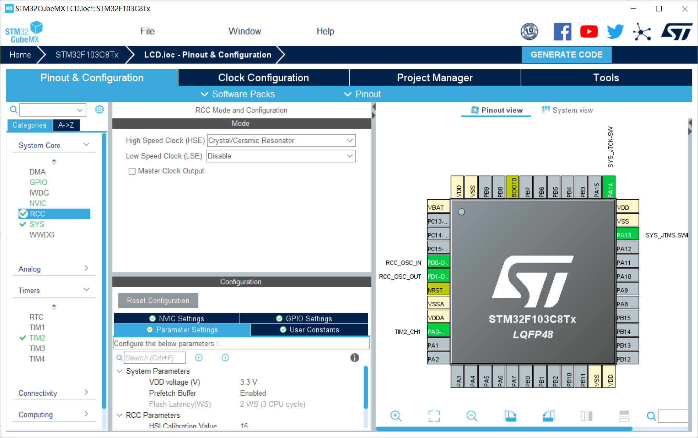The height and width of the screenshot is (438, 698).
Task: Click the ST logo in header
Action: click(677, 32)
